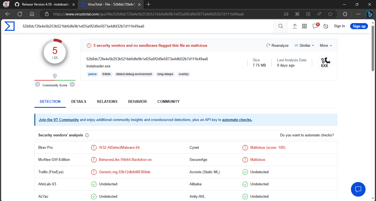This screenshot has height=201, width=376.
Task: Open the VirusTotal home logo
Action: 9,26
